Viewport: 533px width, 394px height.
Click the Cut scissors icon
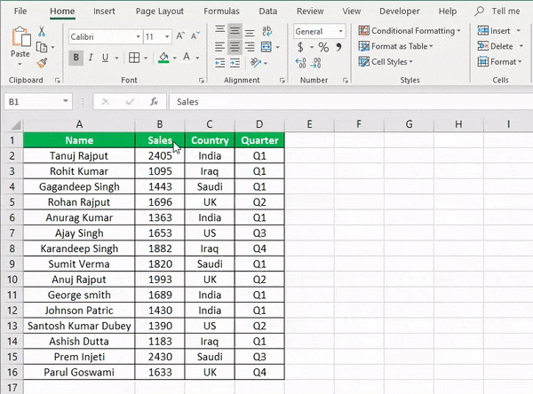42,32
